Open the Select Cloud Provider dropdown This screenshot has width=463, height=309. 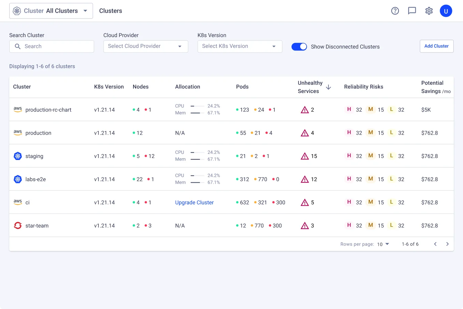[146, 46]
